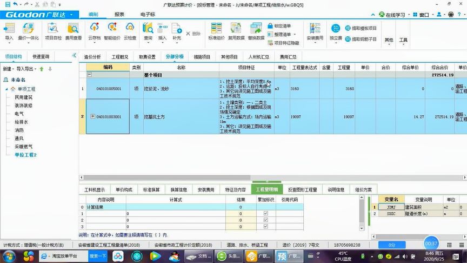Open the 反查图形工程量 bottom tab

(302, 189)
